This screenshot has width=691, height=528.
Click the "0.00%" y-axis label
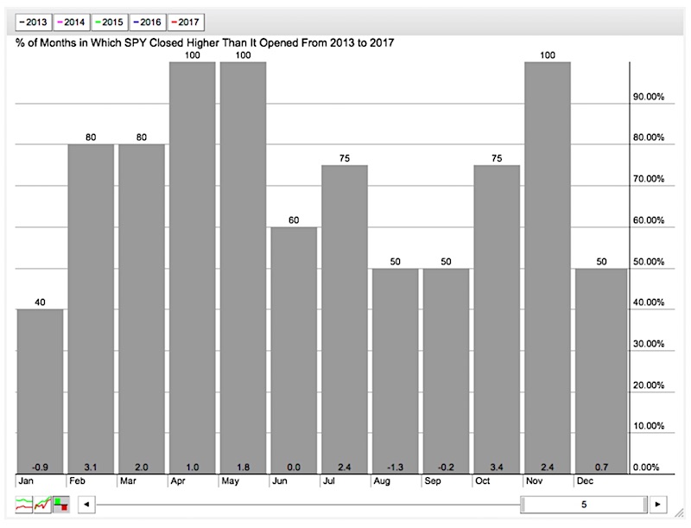click(646, 468)
